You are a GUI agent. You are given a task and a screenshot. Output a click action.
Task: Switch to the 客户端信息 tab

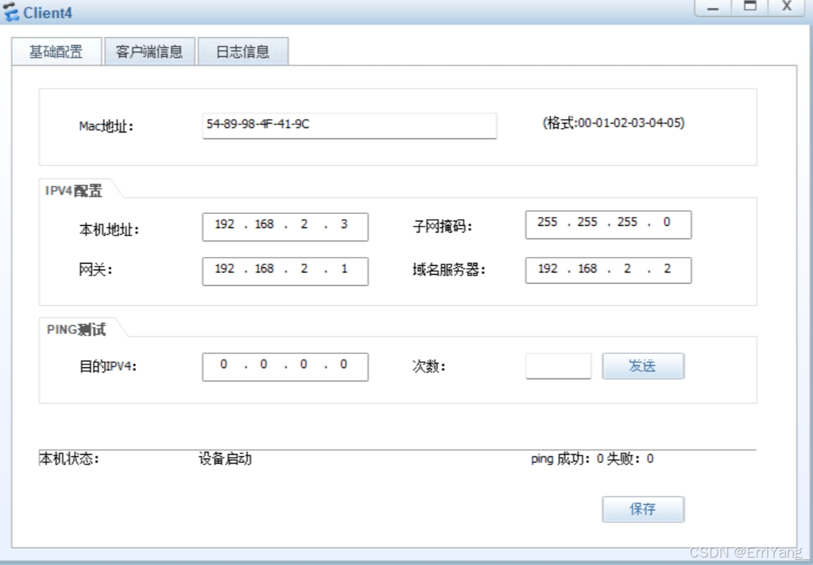click(150, 51)
